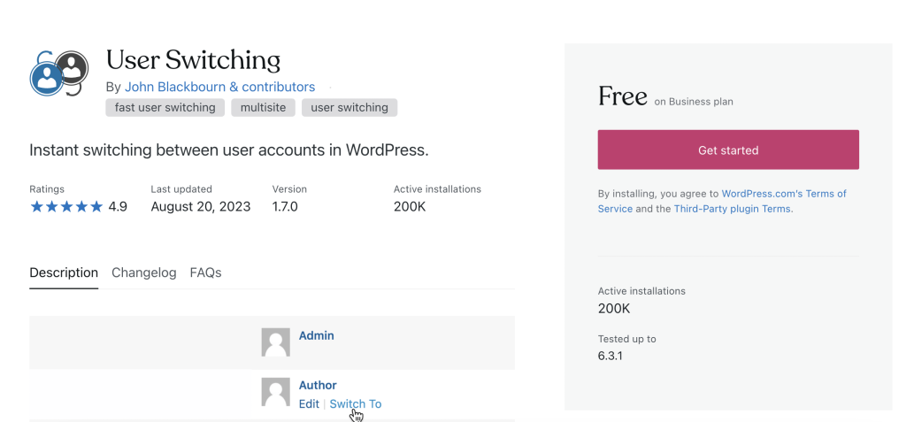Open WordPress.com's Terms of Service link
This screenshot has width=906, height=422.
tap(784, 194)
